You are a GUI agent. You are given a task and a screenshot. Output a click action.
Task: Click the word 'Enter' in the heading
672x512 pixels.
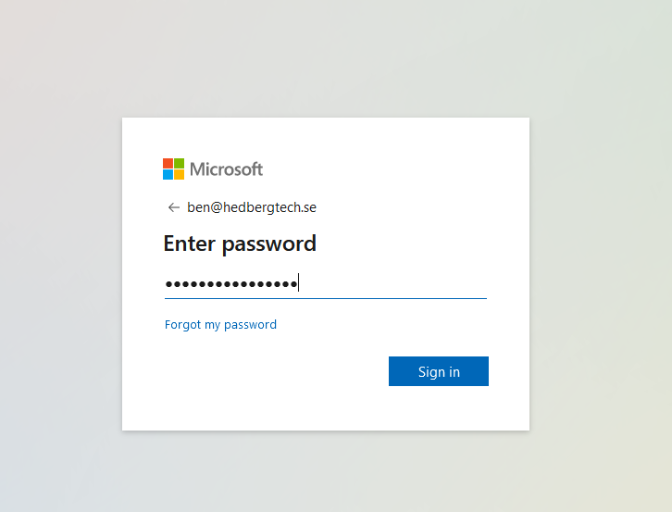tap(190, 244)
